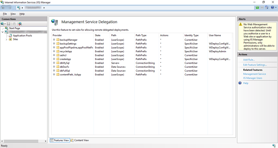278x148 pixels.
Task: Click the recycleApp folder icon
Action: click(58, 51)
